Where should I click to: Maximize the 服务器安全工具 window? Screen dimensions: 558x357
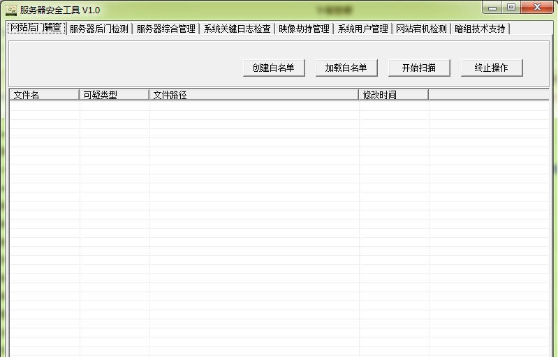click(x=511, y=8)
